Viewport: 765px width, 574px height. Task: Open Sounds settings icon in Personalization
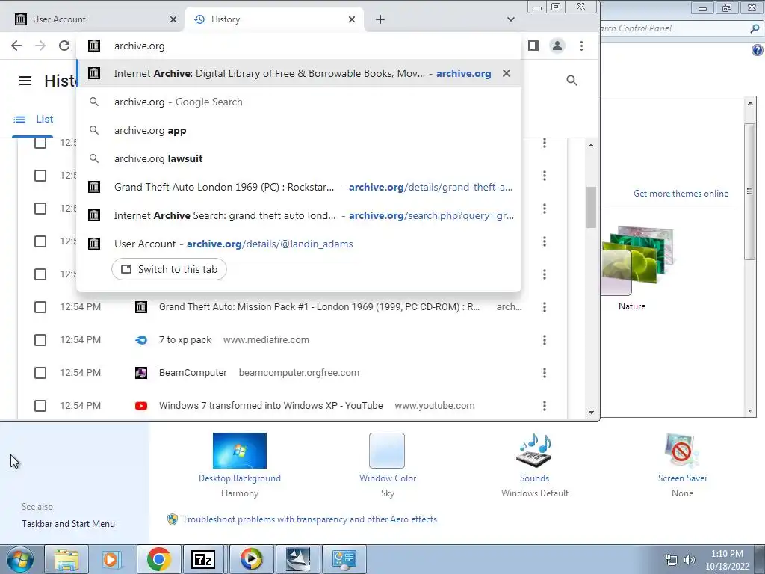pyautogui.click(x=534, y=451)
